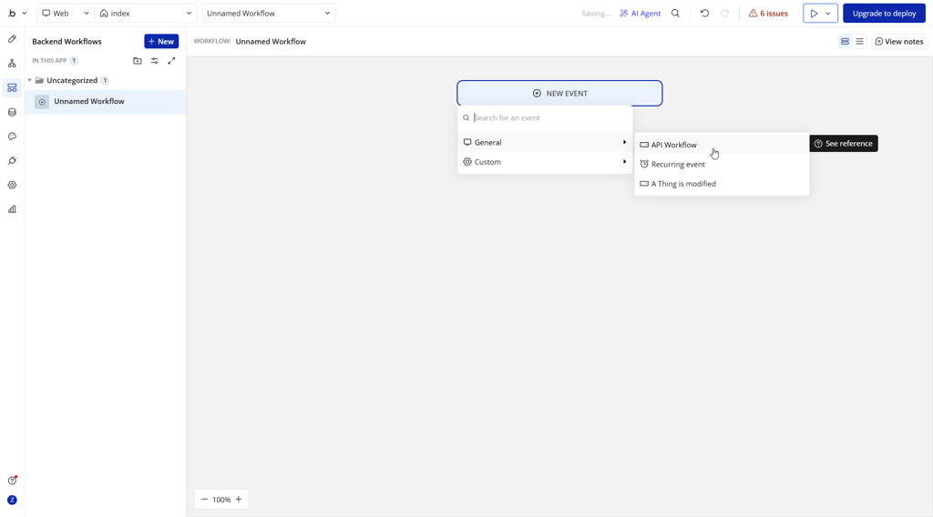
Task: Open the Plugins plug icon
Action: (x=12, y=161)
